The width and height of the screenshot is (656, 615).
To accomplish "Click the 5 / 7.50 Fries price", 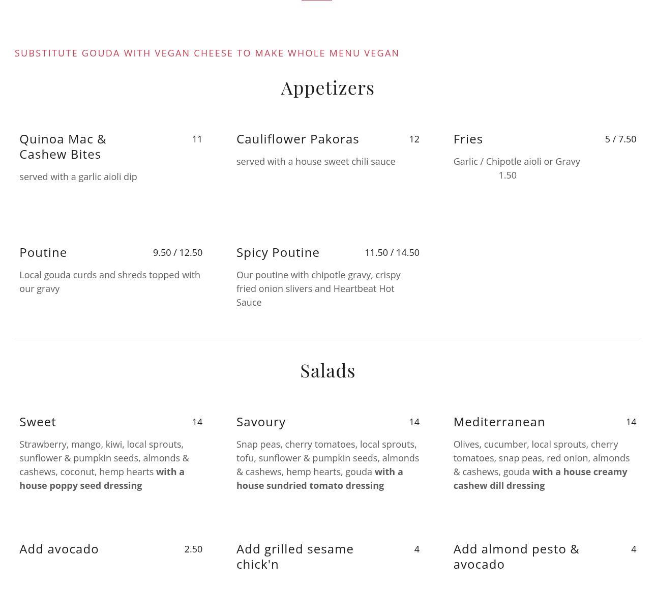I will click(620, 139).
